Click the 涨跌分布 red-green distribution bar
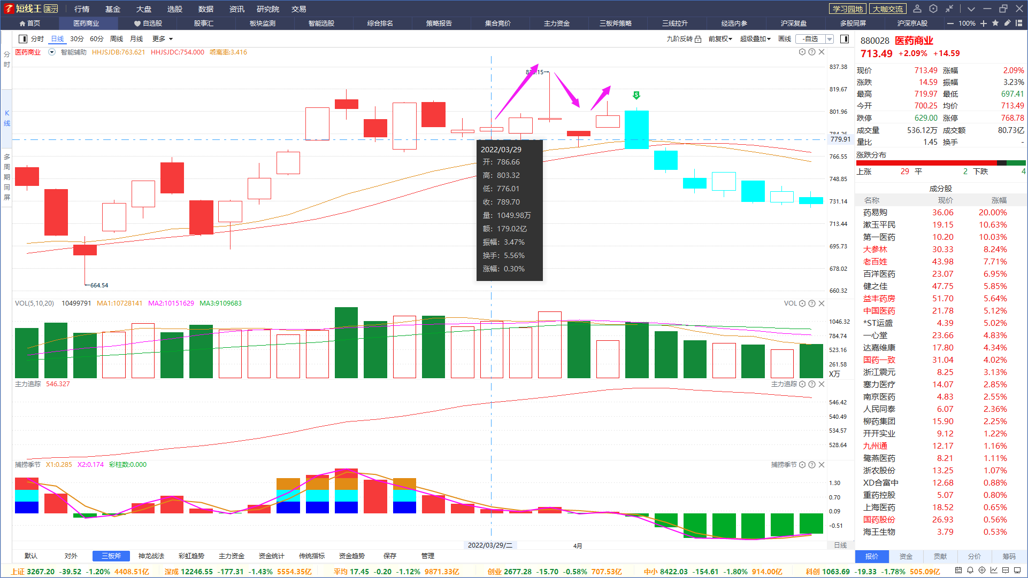The width and height of the screenshot is (1028, 578). point(941,163)
